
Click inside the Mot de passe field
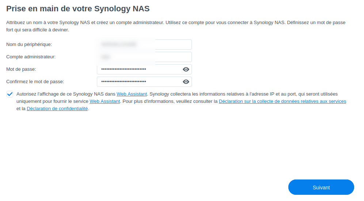[139, 69]
